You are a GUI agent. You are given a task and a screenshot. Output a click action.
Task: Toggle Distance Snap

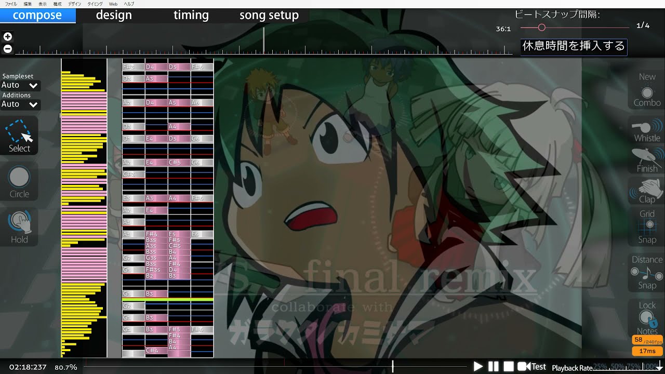(x=647, y=272)
